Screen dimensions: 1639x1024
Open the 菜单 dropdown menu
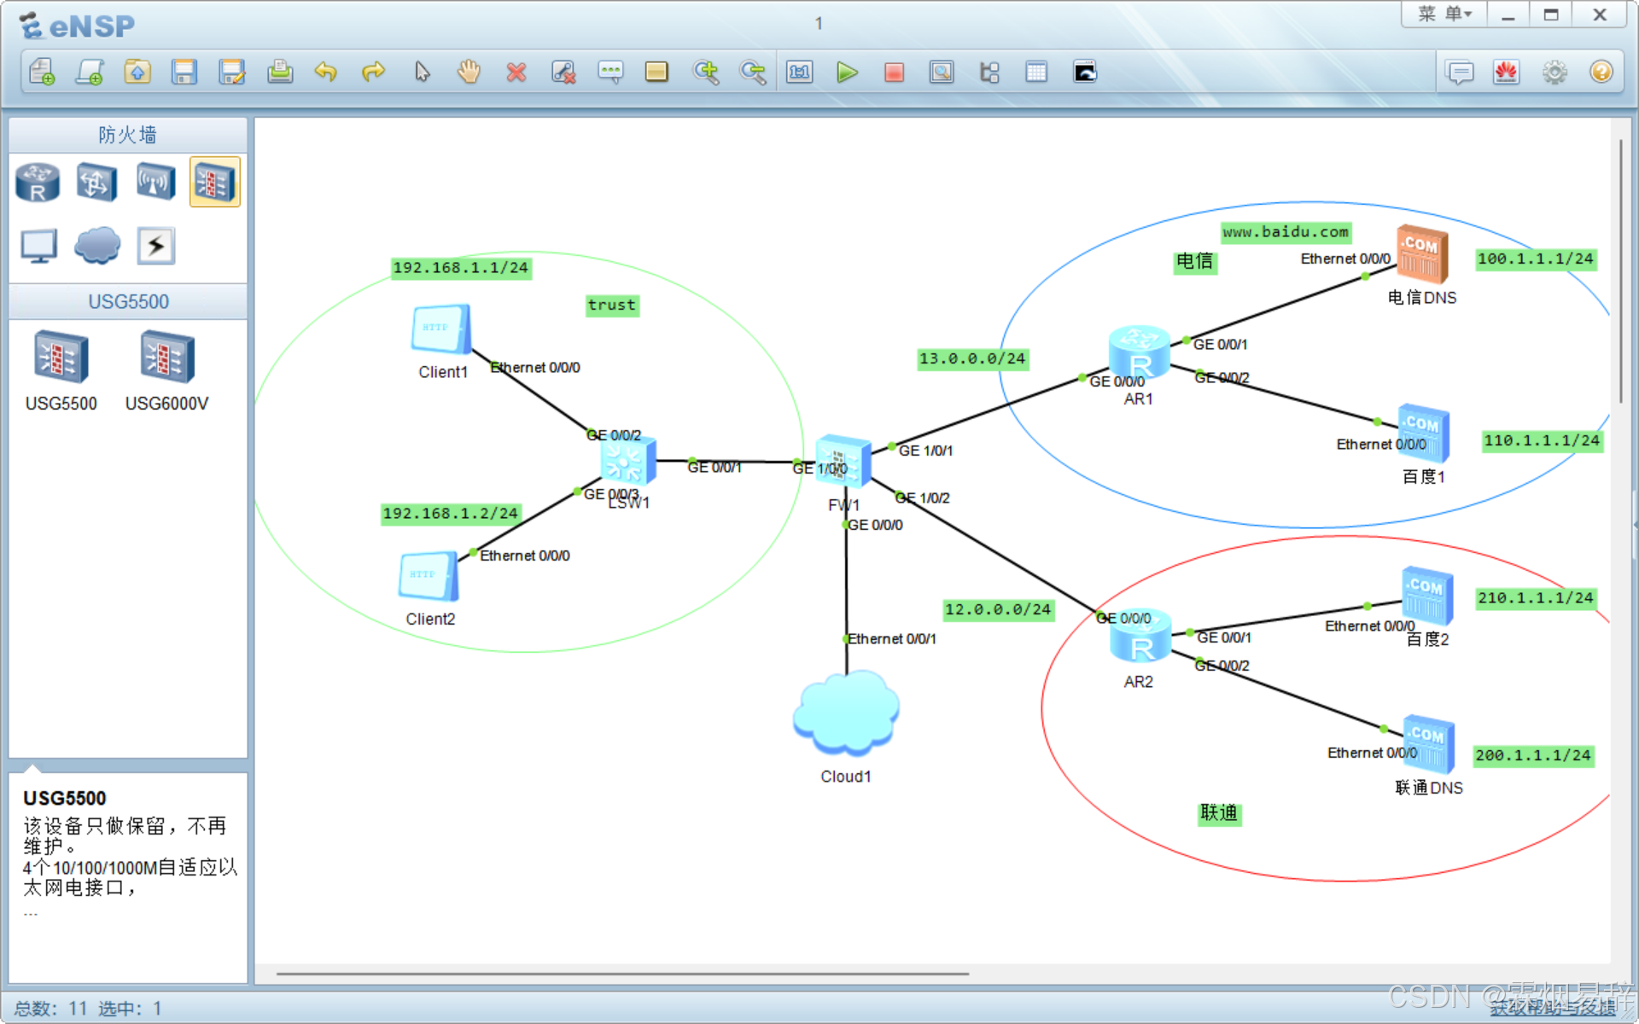coord(1444,15)
